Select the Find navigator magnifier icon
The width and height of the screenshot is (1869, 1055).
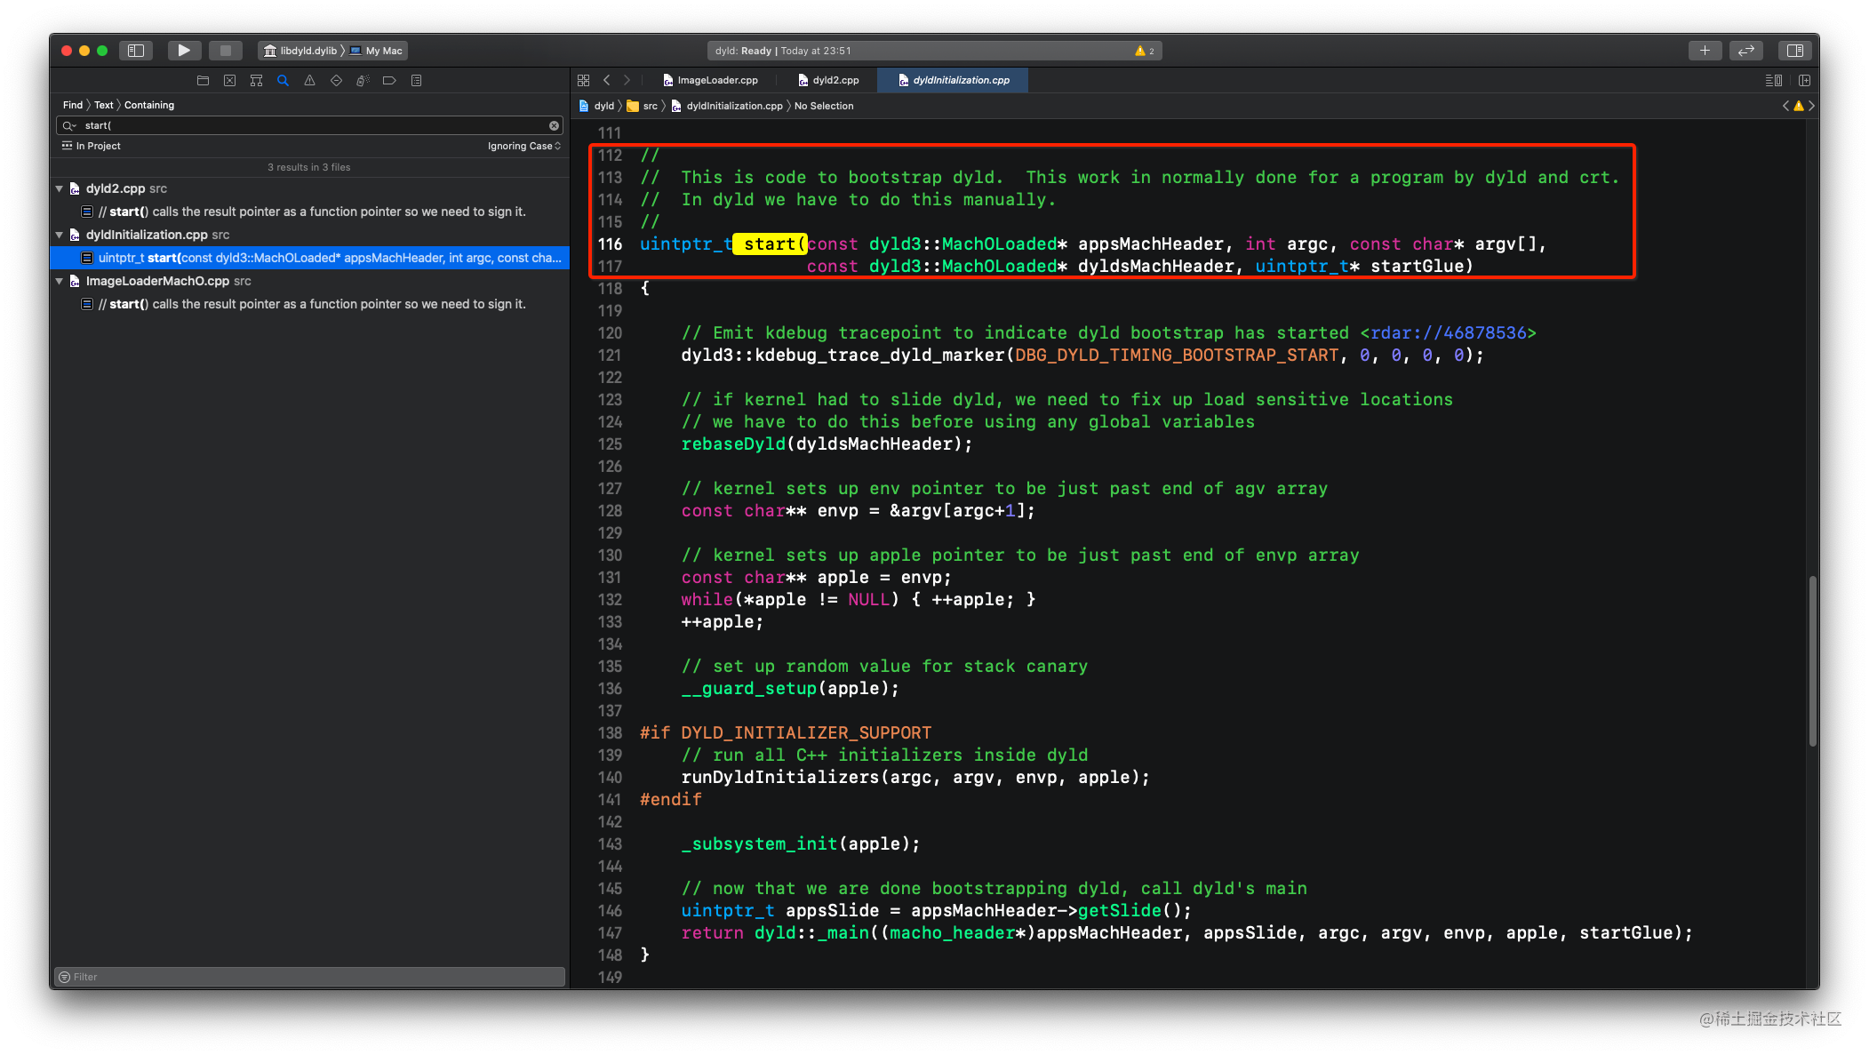[x=283, y=80]
